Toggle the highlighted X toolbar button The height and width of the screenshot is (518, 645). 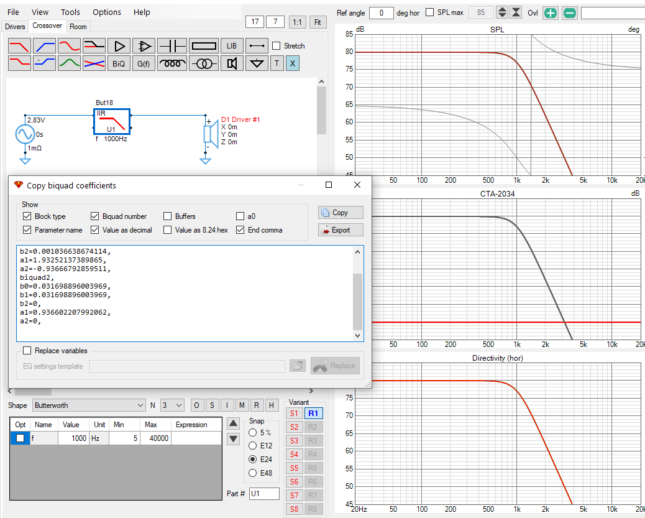[293, 63]
